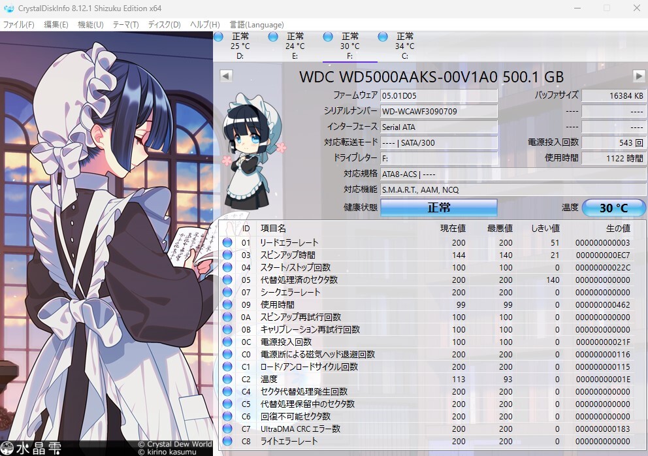Click status orb for 温度 attribute row

tap(227, 379)
